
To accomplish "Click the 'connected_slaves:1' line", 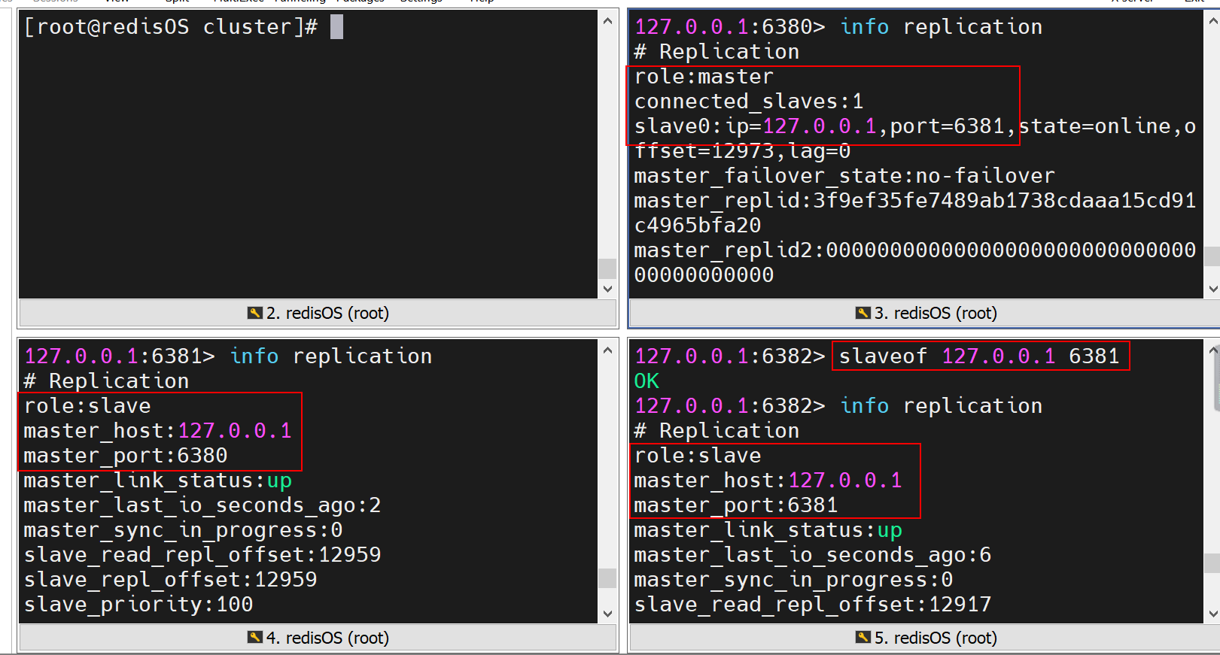I will pos(749,102).
